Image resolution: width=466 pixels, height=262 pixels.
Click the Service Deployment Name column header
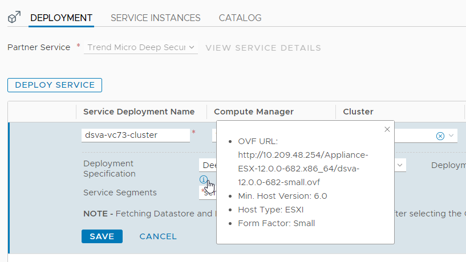point(139,112)
